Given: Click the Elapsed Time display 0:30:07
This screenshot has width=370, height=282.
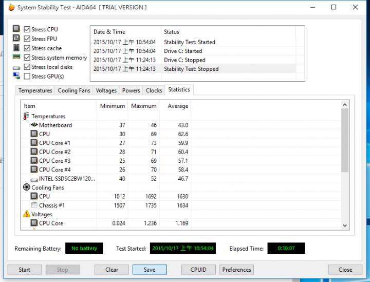Looking at the screenshot, I should 286,248.
